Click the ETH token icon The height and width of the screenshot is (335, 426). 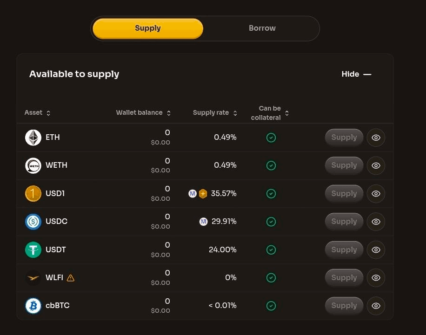(x=33, y=138)
